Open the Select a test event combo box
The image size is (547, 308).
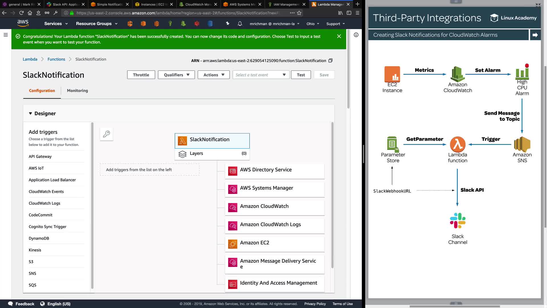(261, 75)
